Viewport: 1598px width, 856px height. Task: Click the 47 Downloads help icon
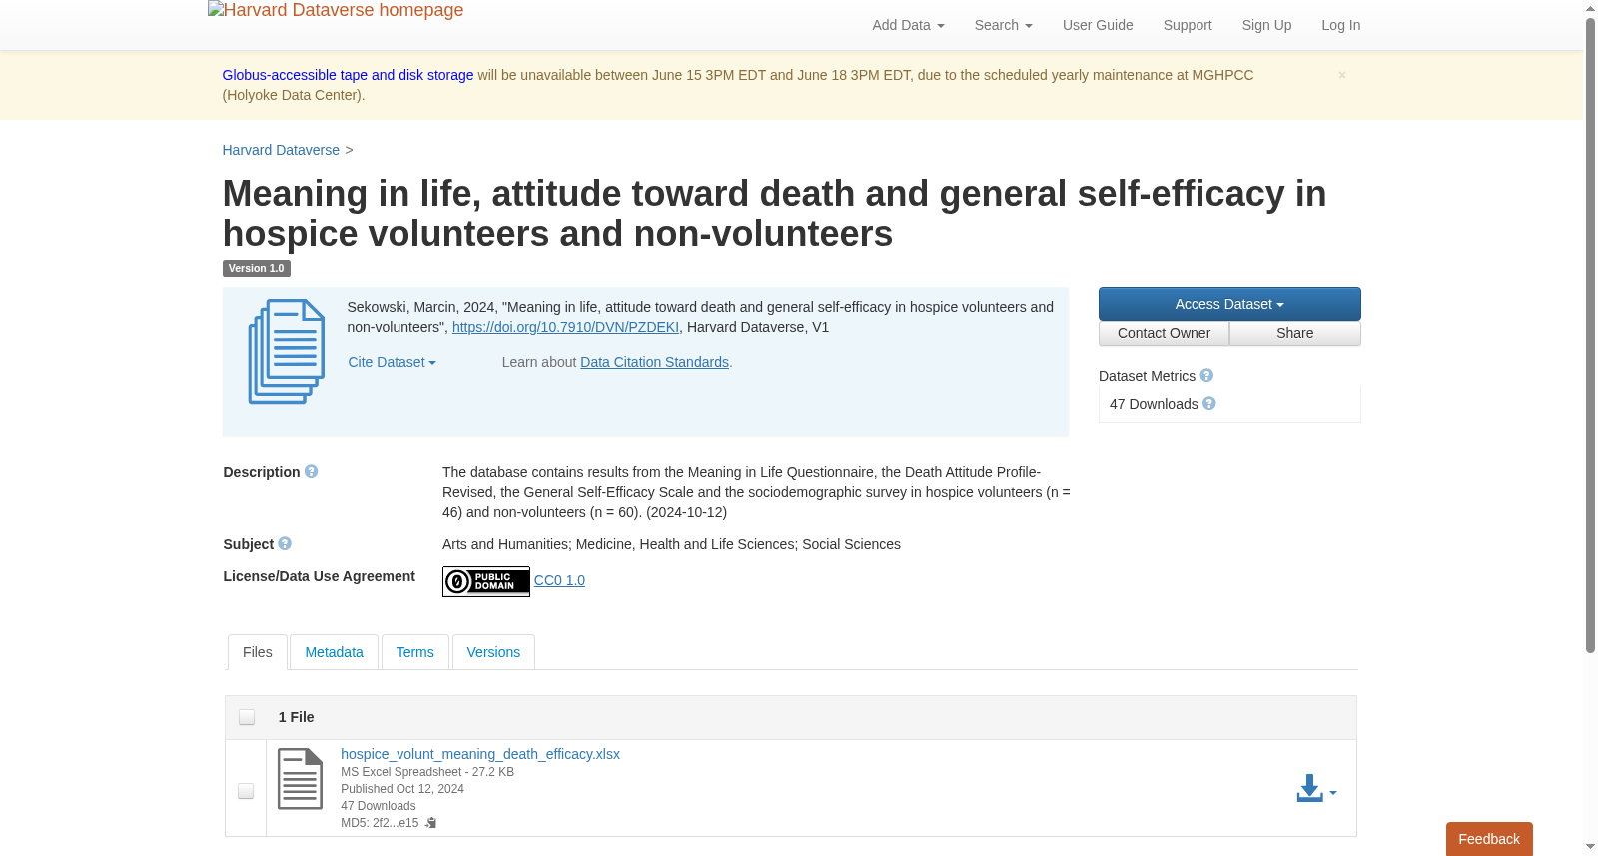click(x=1209, y=404)
